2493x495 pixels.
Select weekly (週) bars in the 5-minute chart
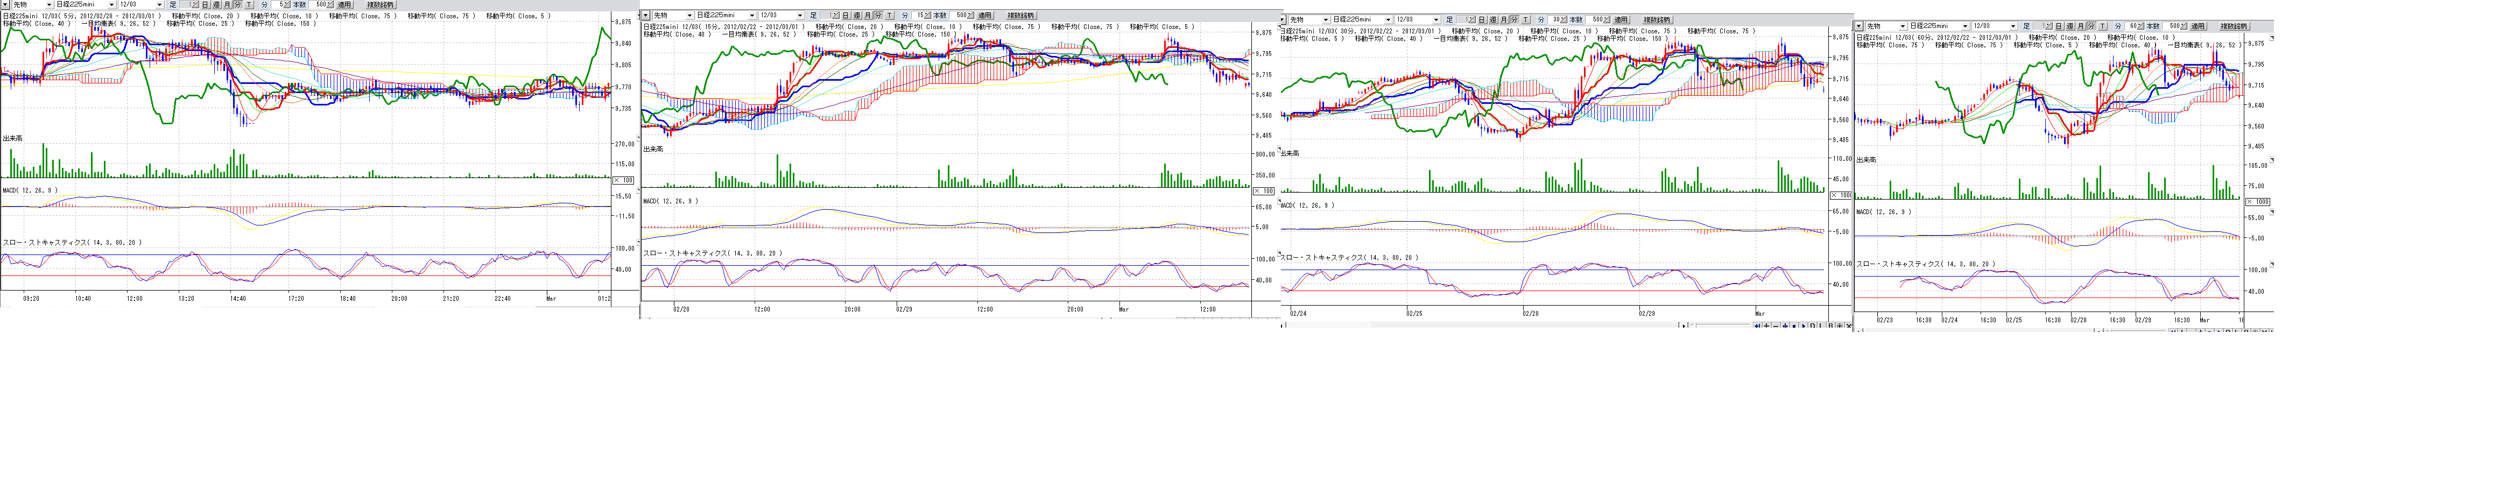point(216,5)
